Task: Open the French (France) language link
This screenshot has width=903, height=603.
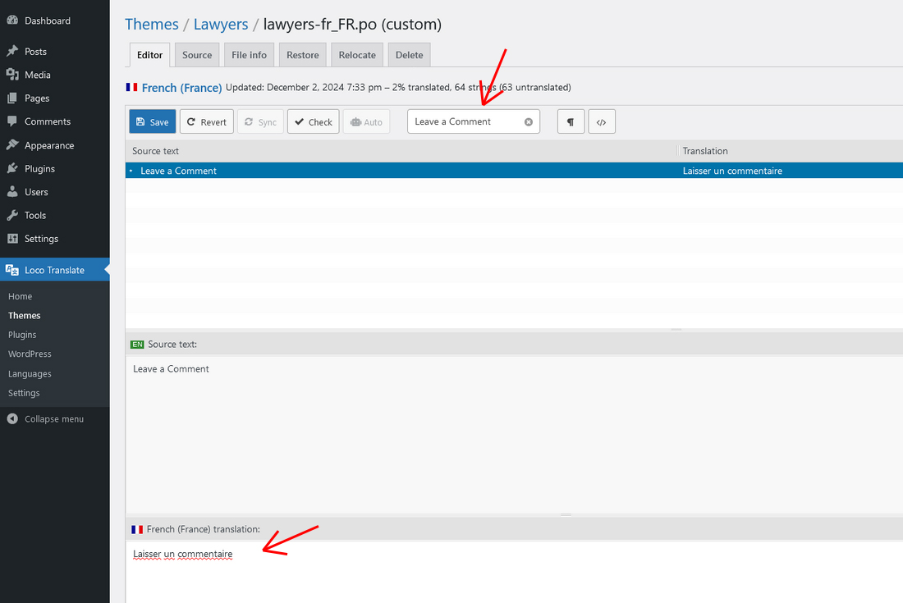Action: (181, 87)
